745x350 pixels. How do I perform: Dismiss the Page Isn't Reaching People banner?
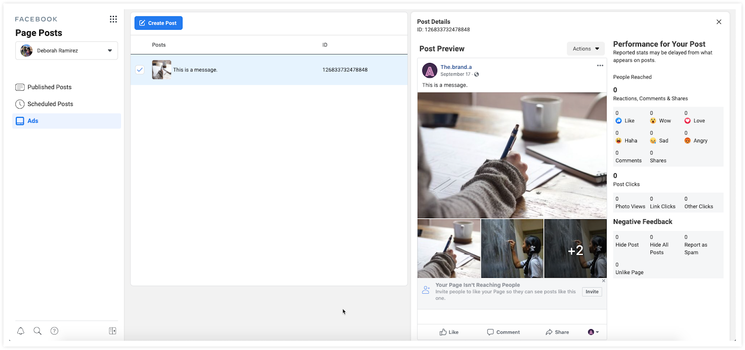coord(603,281)
